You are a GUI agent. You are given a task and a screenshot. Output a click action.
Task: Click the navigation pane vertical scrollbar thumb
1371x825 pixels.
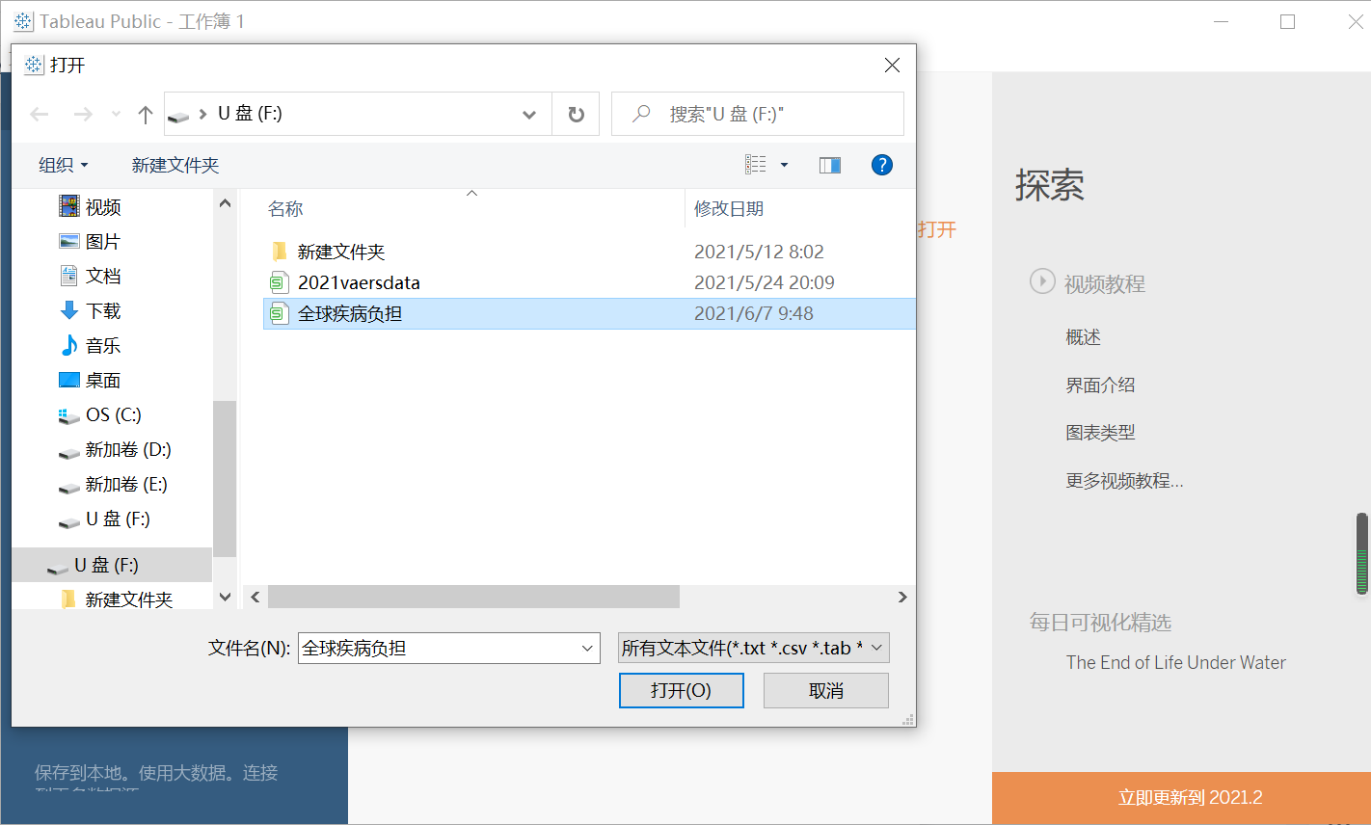(225, 479)
